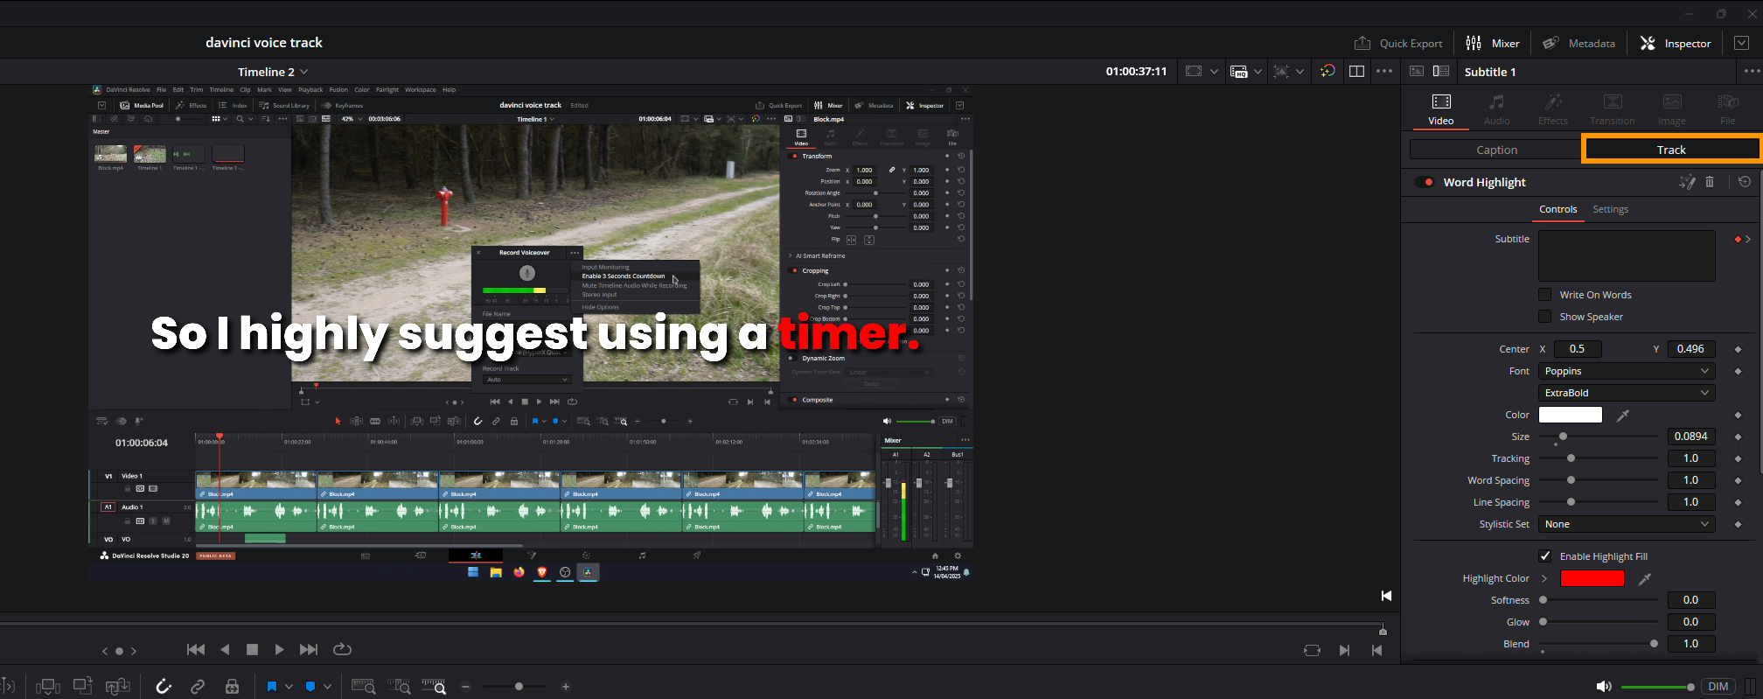Open the Controls sub-tab

coord(1558,209)
